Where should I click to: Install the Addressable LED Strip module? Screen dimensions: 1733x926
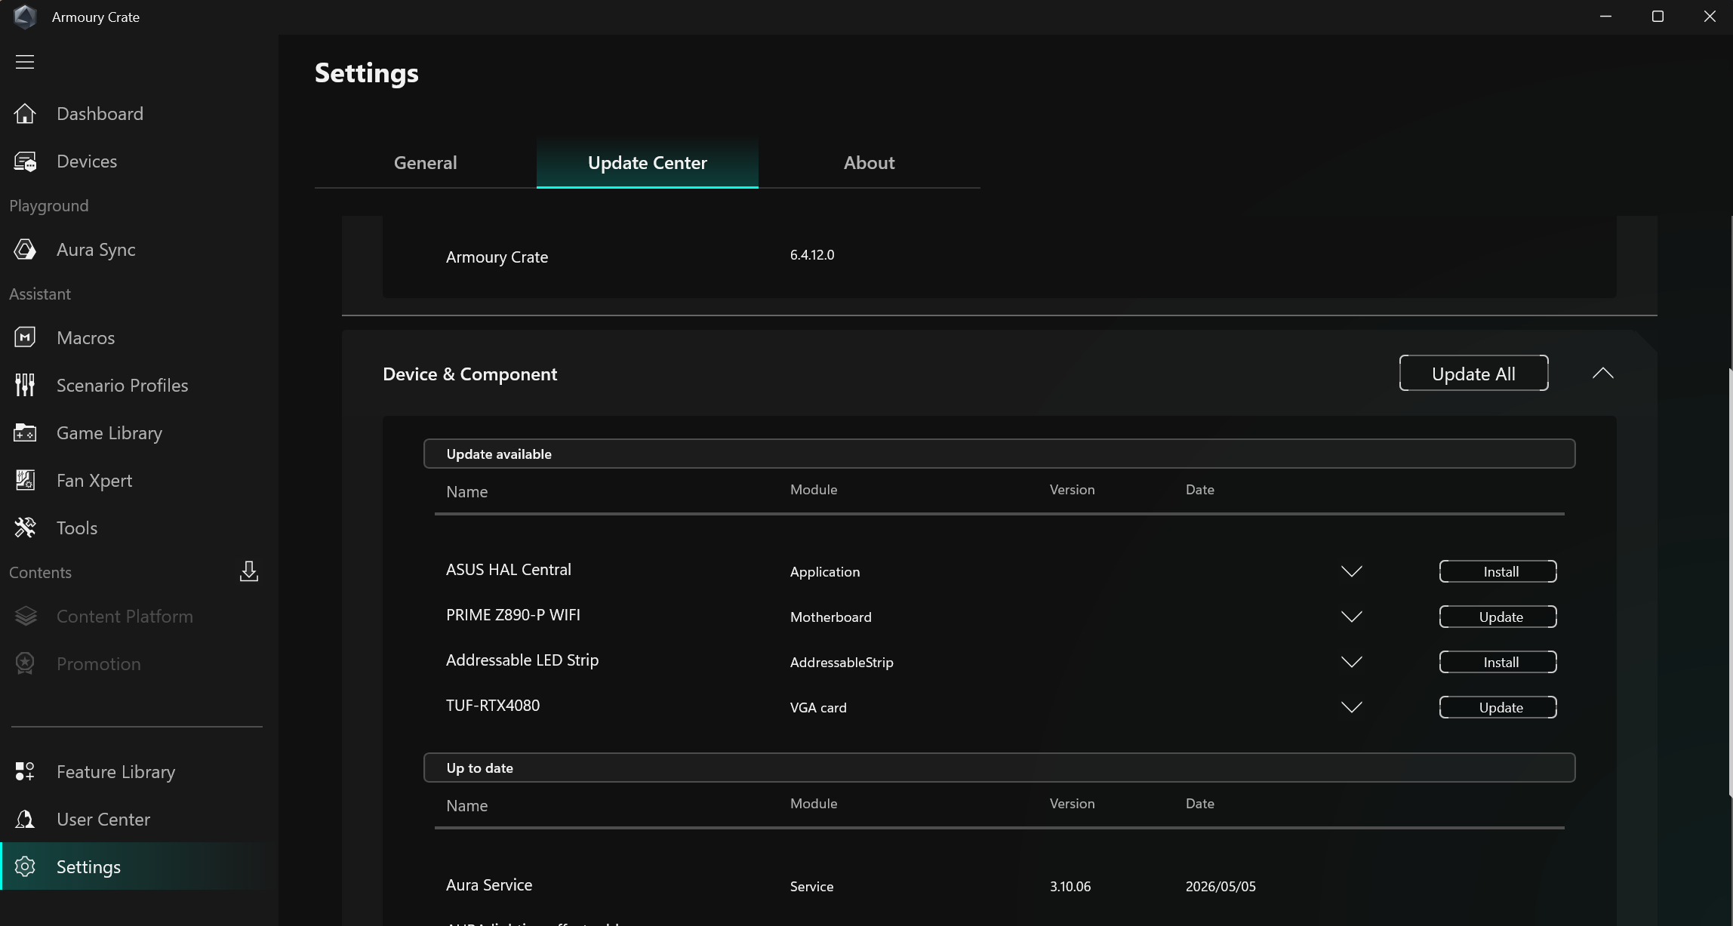[x=1498, y=662]
